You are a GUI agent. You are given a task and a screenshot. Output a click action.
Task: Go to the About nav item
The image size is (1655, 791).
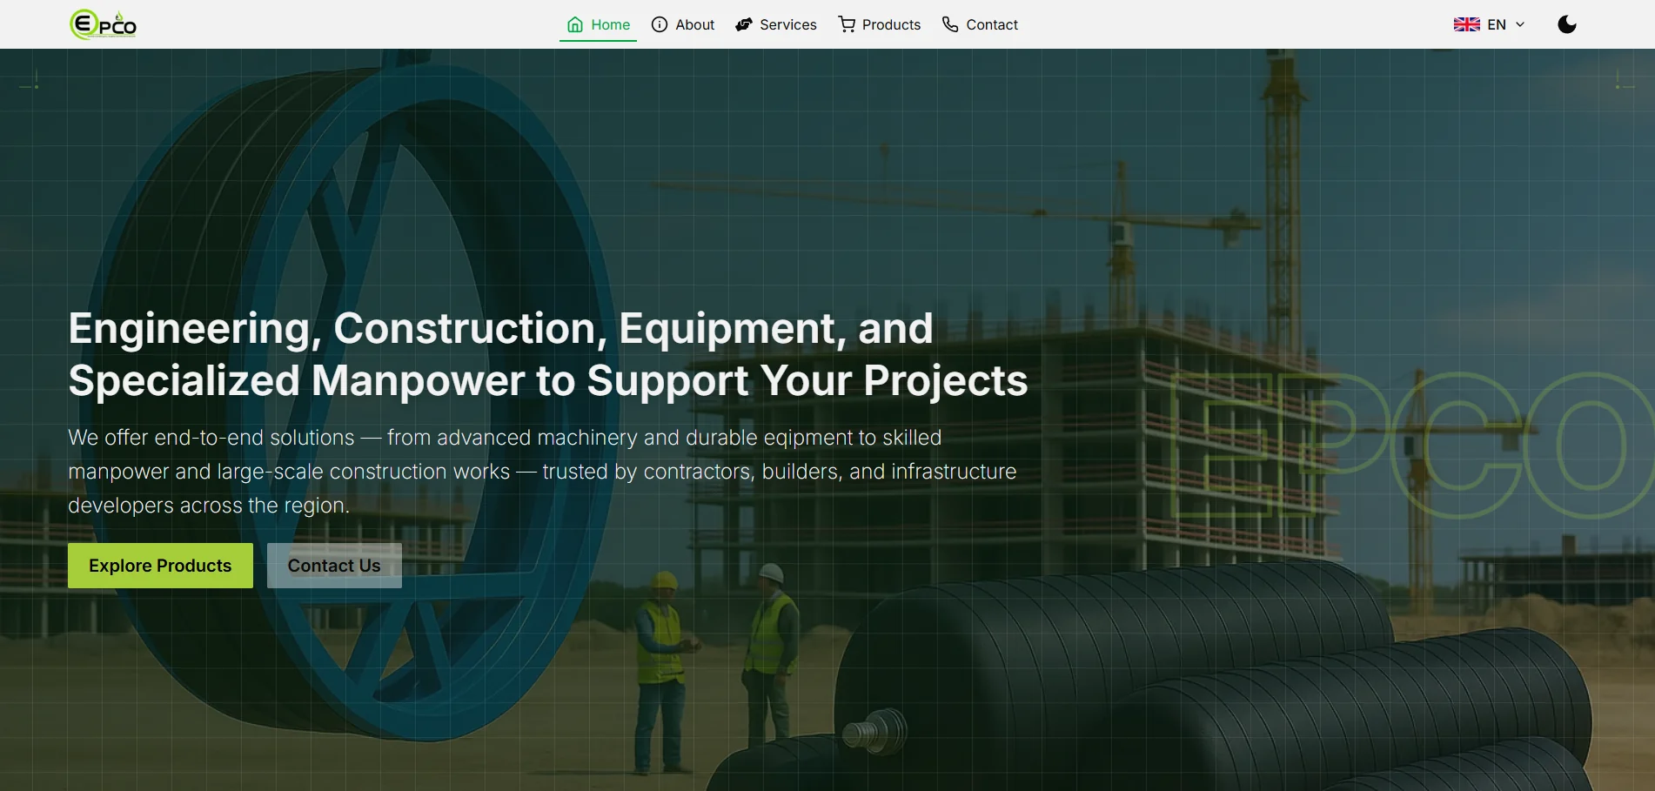coord(683,24)
